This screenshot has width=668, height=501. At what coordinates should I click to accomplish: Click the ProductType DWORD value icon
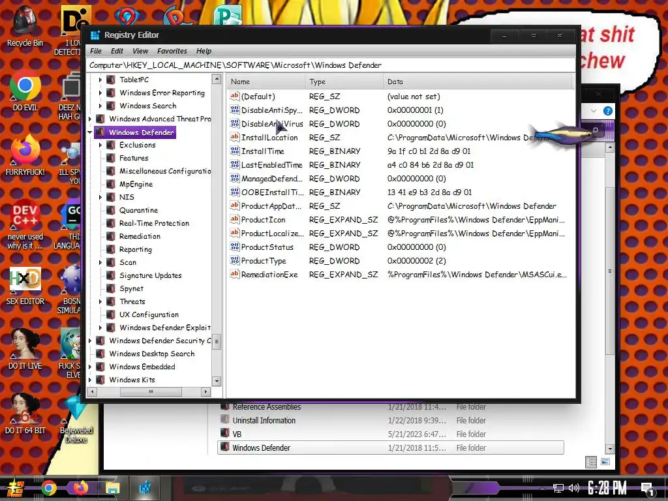coord(235,261)
